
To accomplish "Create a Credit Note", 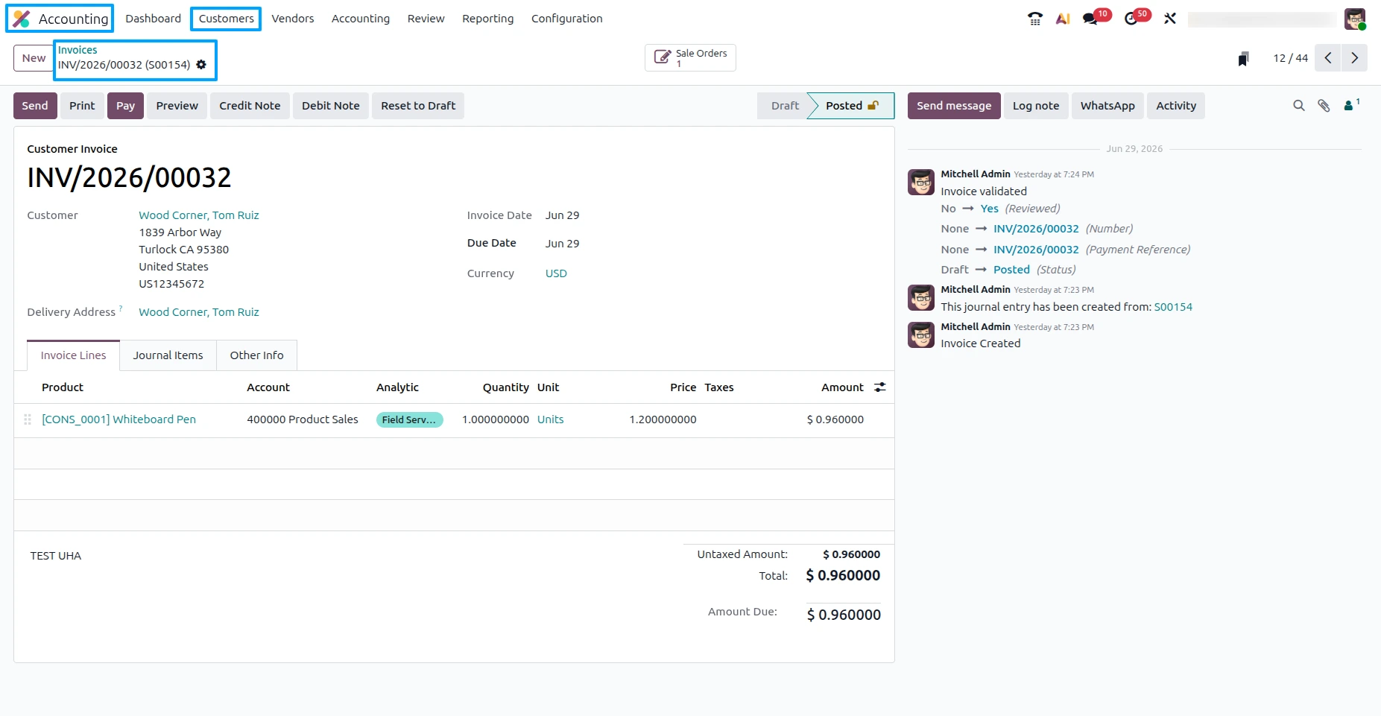I will pyautogui.click(x=250, y=106).
